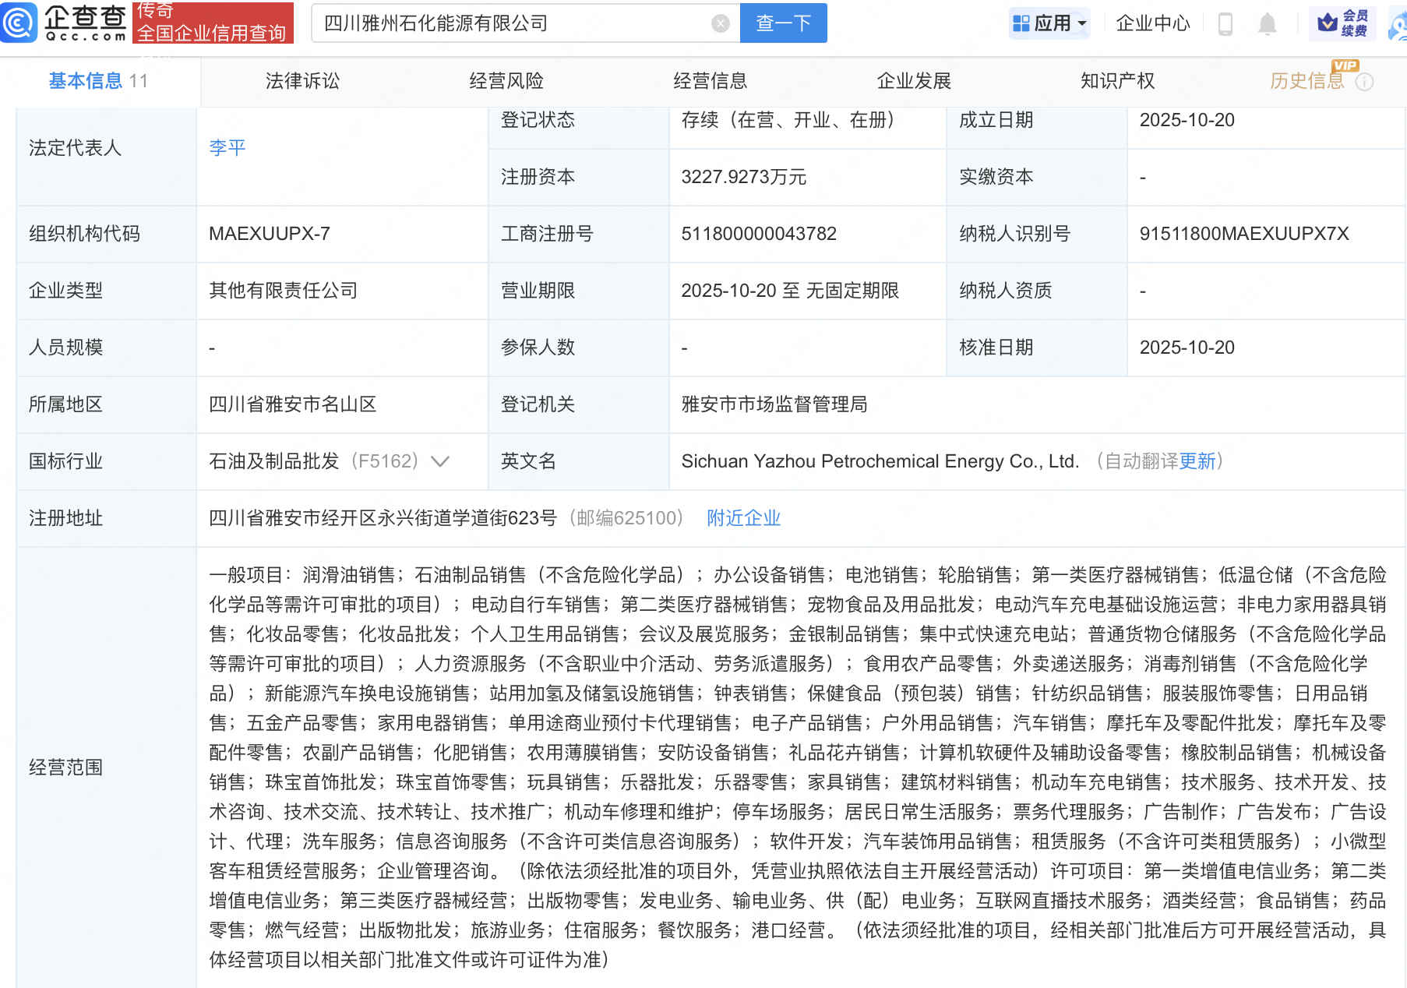Screen dimensions: 1407x988
Task: Open the 知识产权 tab
Action: tap(1117, 81)
